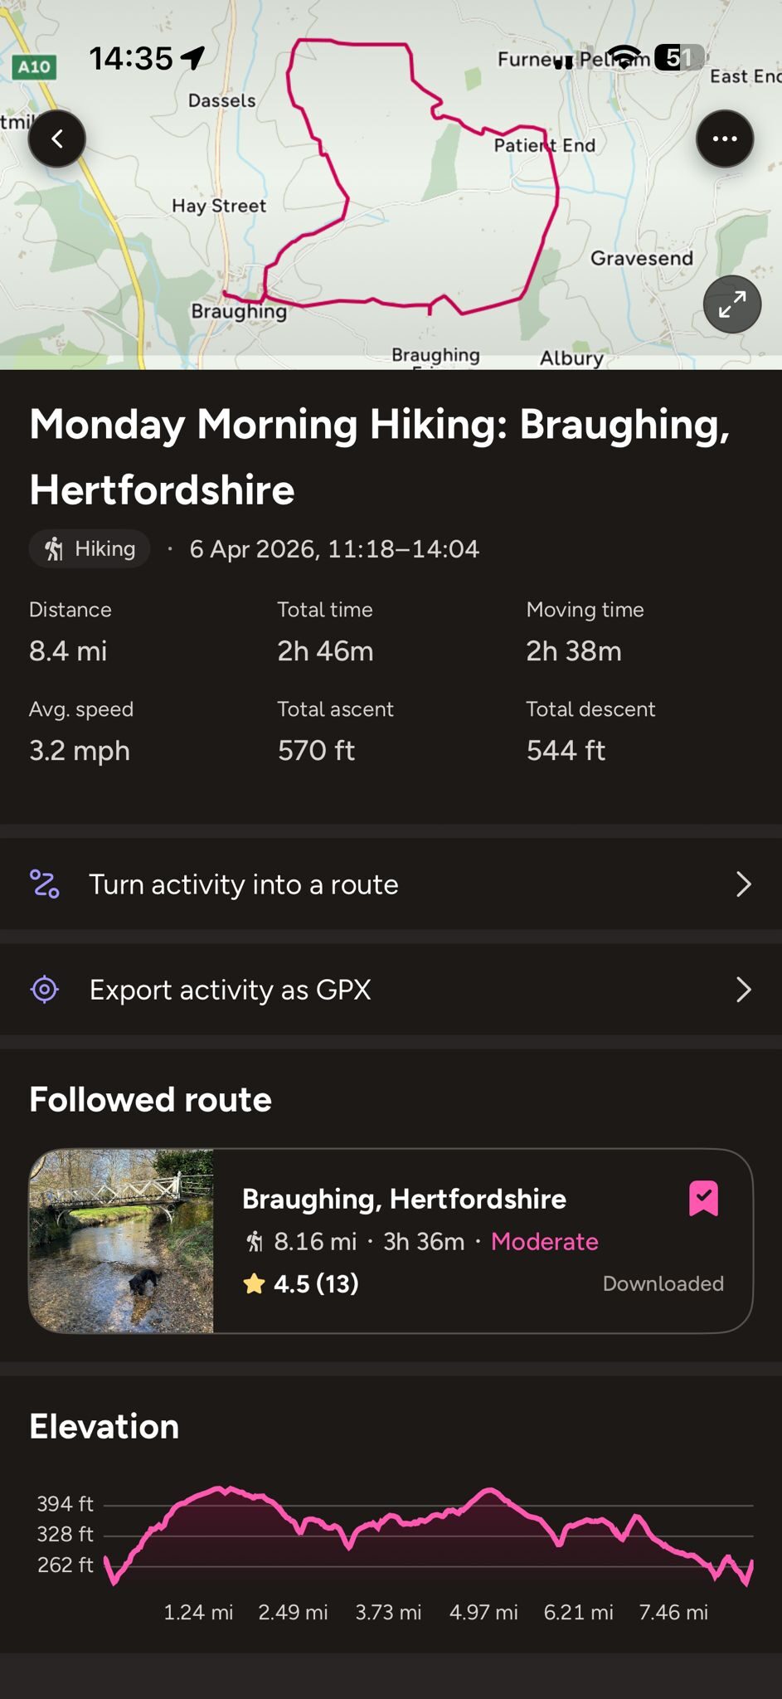Open the Braughing, Hertfordshire followed route title

pyautogui.click(x=404, y=1199)
